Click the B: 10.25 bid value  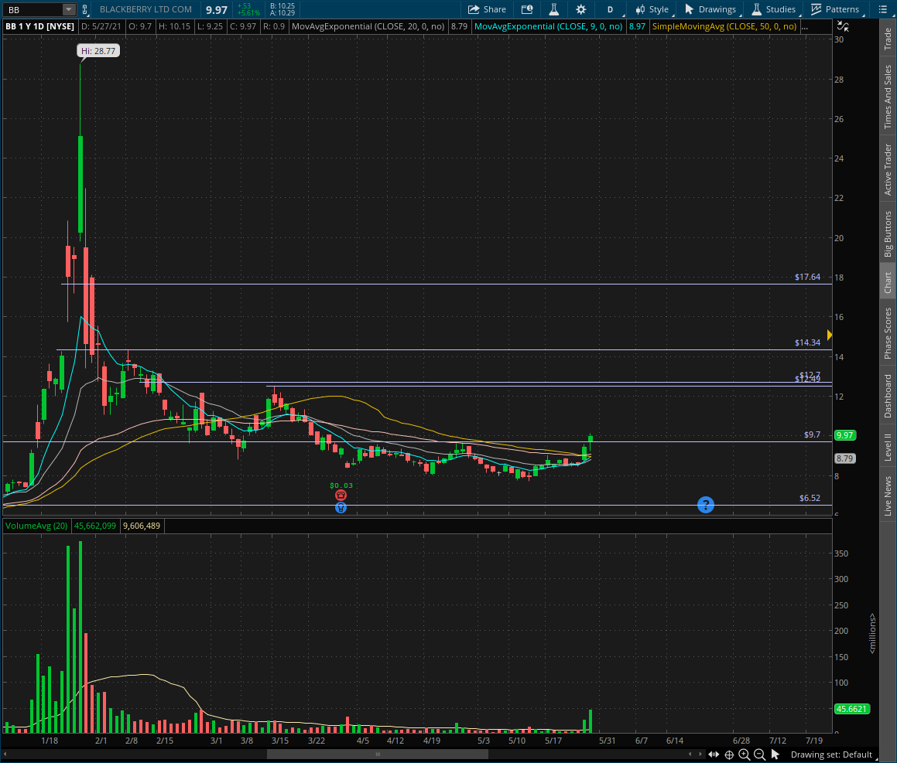[x=282, y=5]
